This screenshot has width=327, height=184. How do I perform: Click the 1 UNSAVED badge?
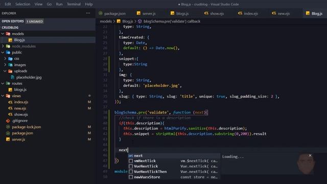35,21
